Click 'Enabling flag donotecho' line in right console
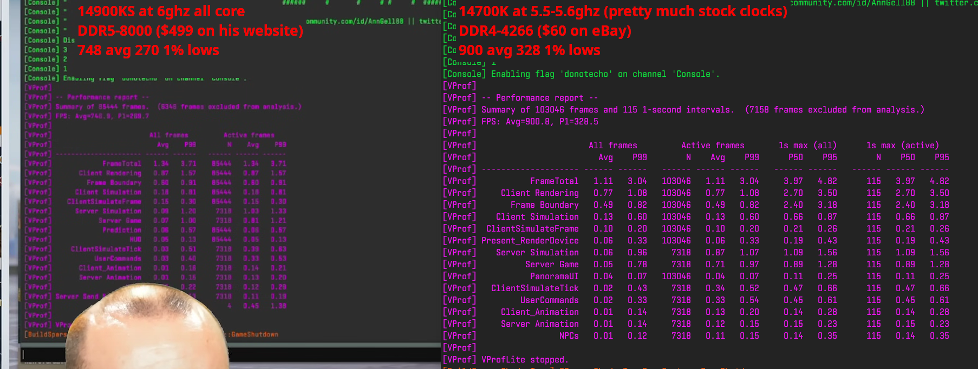978x369 pixels. (x=605, y=74)
